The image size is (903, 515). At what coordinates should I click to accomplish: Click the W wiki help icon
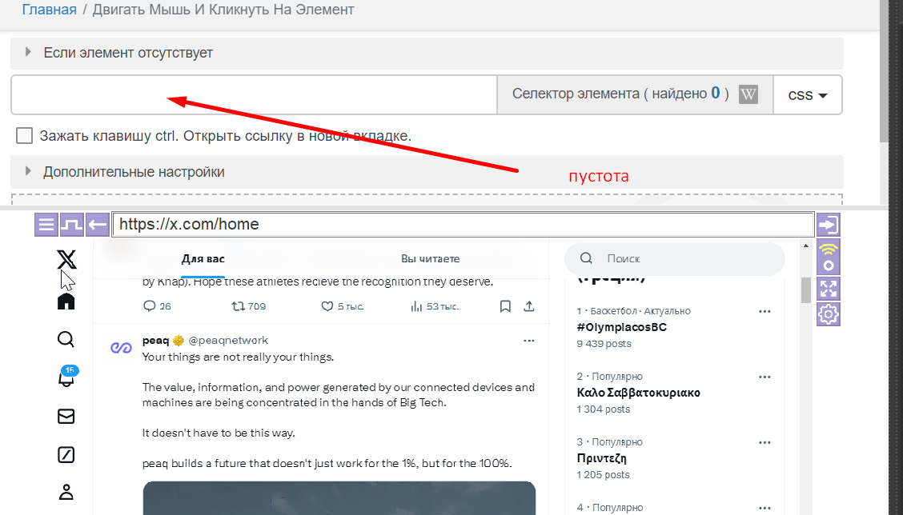click(x=748, y=94)
